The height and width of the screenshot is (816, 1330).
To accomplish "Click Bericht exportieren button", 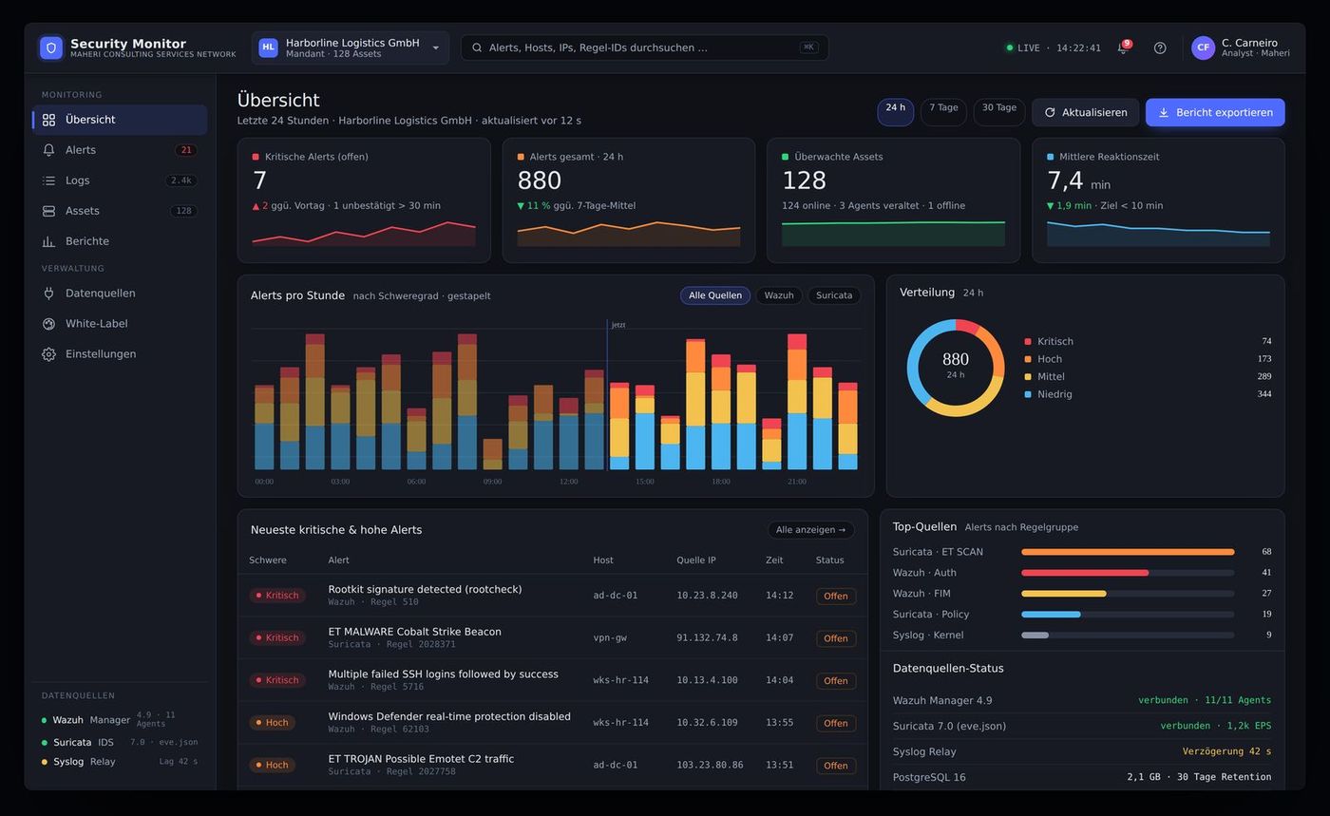I will (x=1215, y=112).
